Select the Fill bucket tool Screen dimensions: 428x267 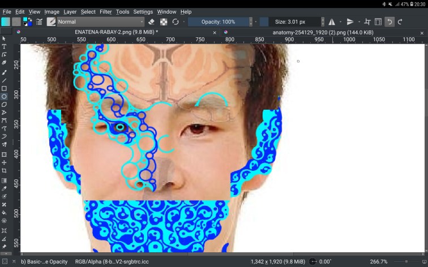4,213
